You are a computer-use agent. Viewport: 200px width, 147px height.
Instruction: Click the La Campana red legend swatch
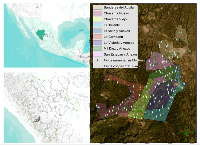[x=97, y=37]
